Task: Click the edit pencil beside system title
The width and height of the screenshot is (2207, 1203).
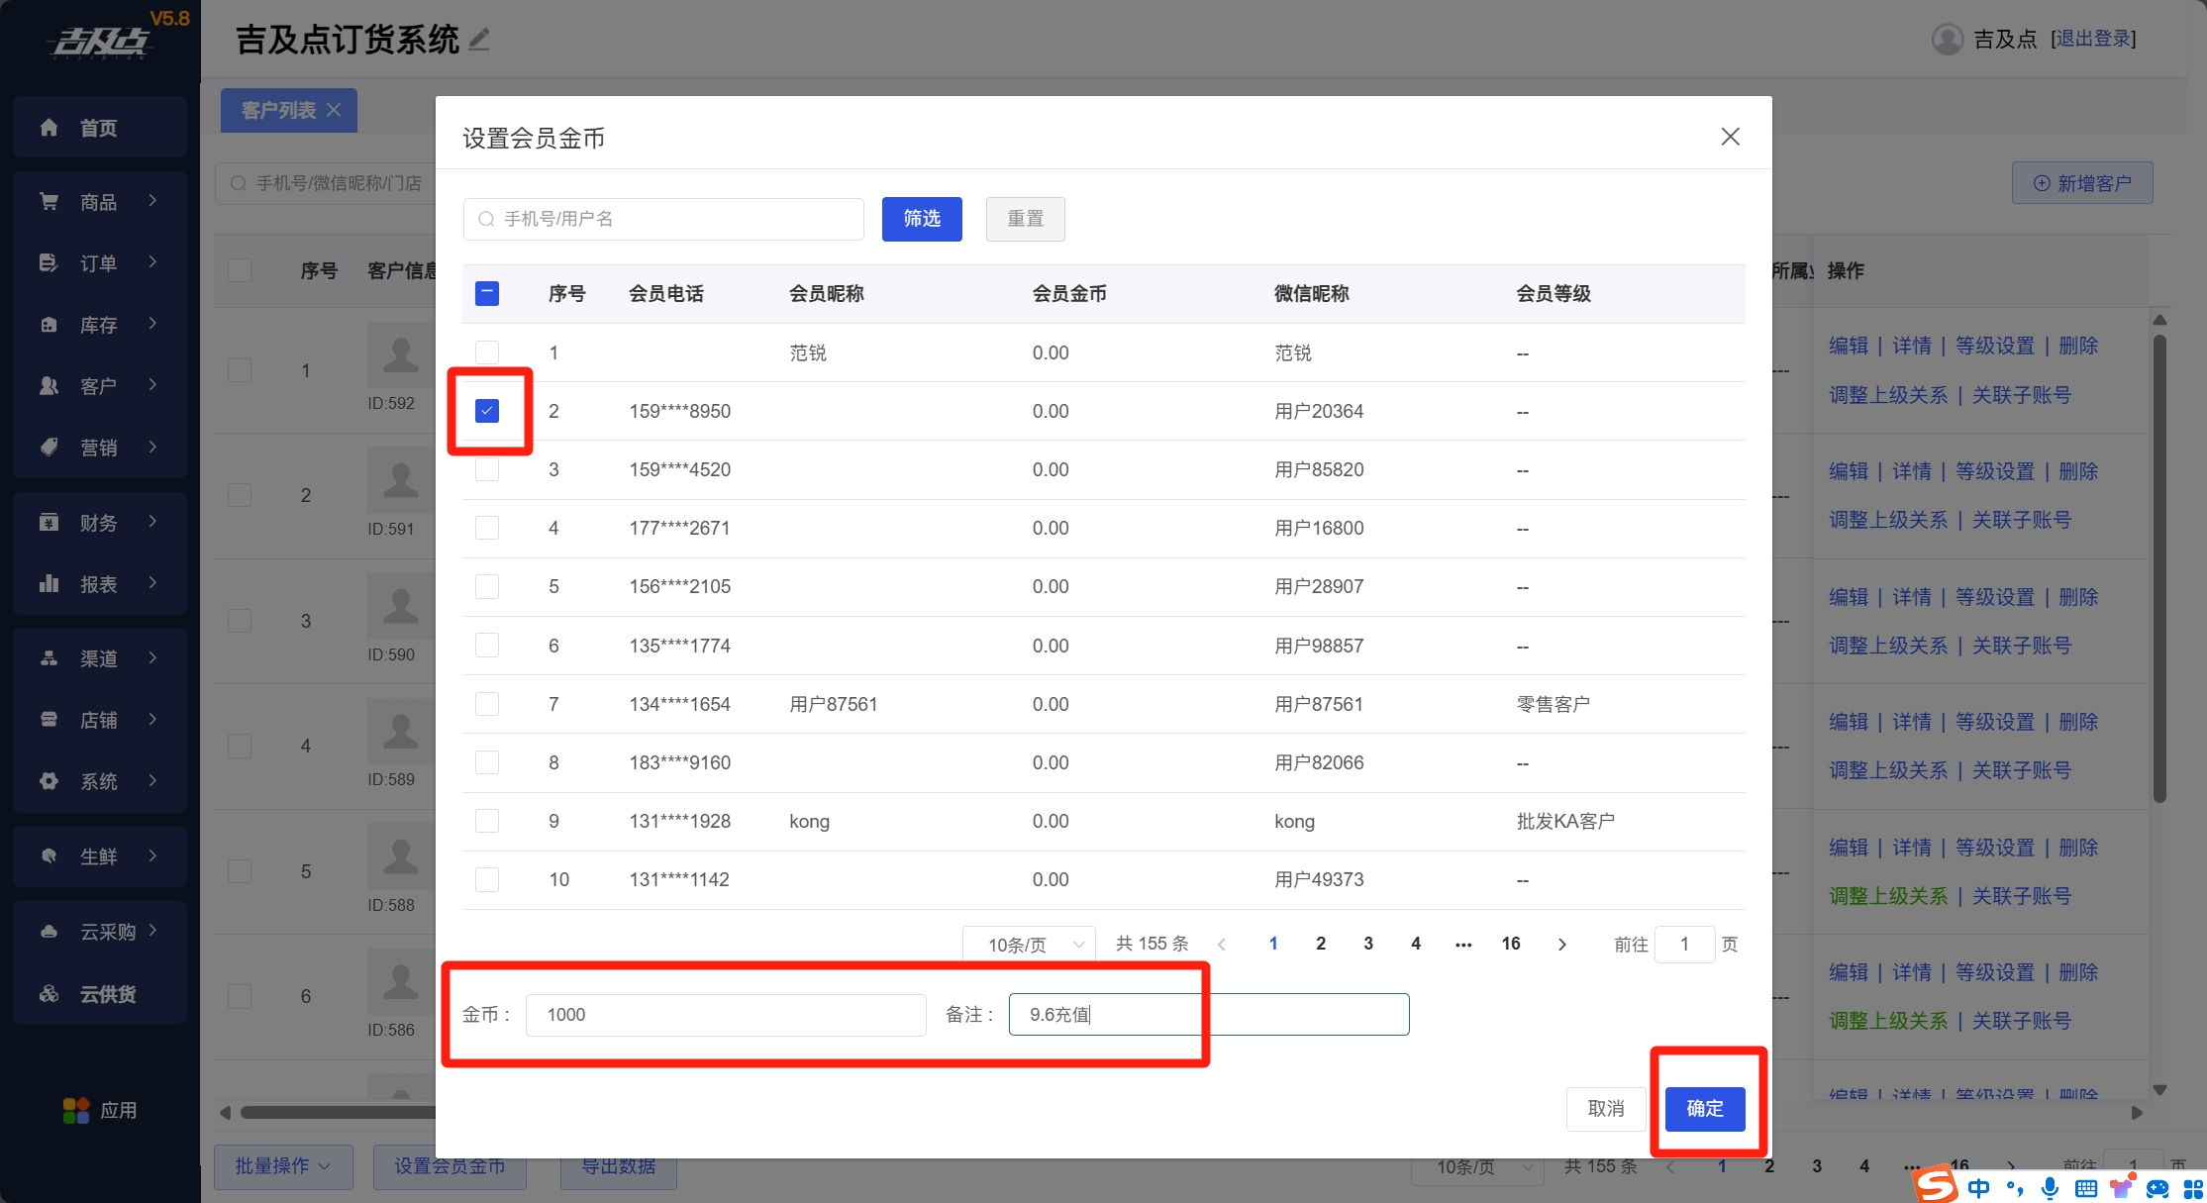Action: 479,40
